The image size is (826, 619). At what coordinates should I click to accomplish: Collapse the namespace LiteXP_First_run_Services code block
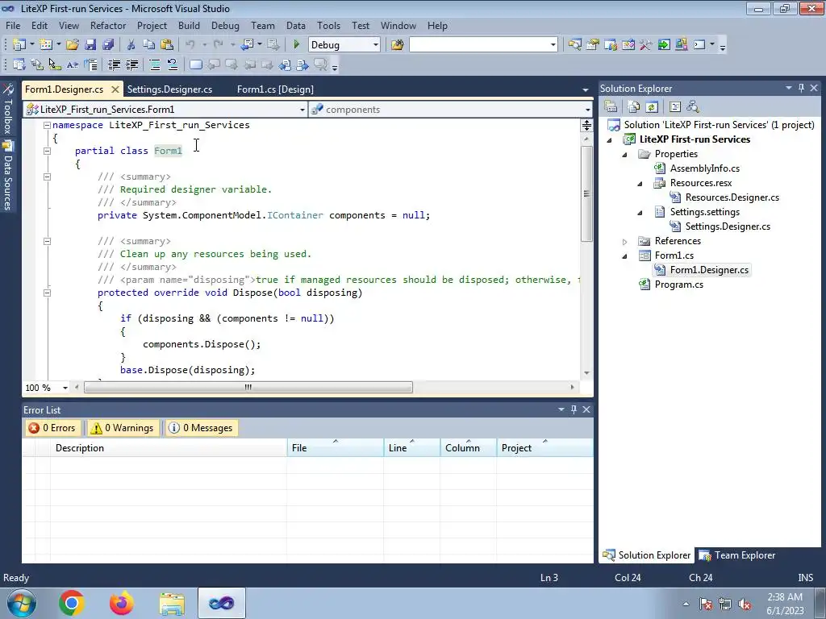47,125
